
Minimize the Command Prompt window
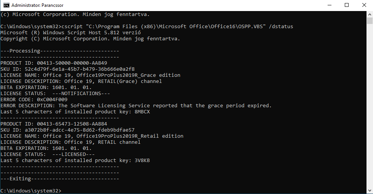[330, 5]
